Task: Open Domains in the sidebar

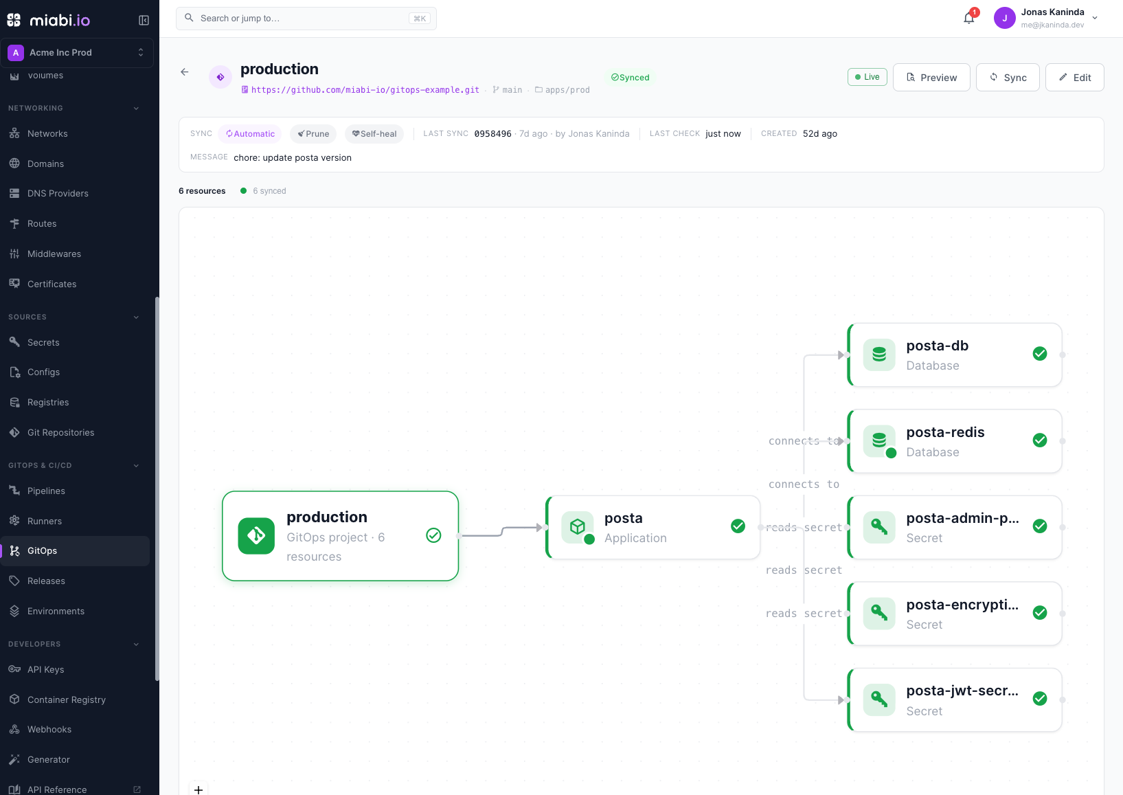Action: point(75,164)
